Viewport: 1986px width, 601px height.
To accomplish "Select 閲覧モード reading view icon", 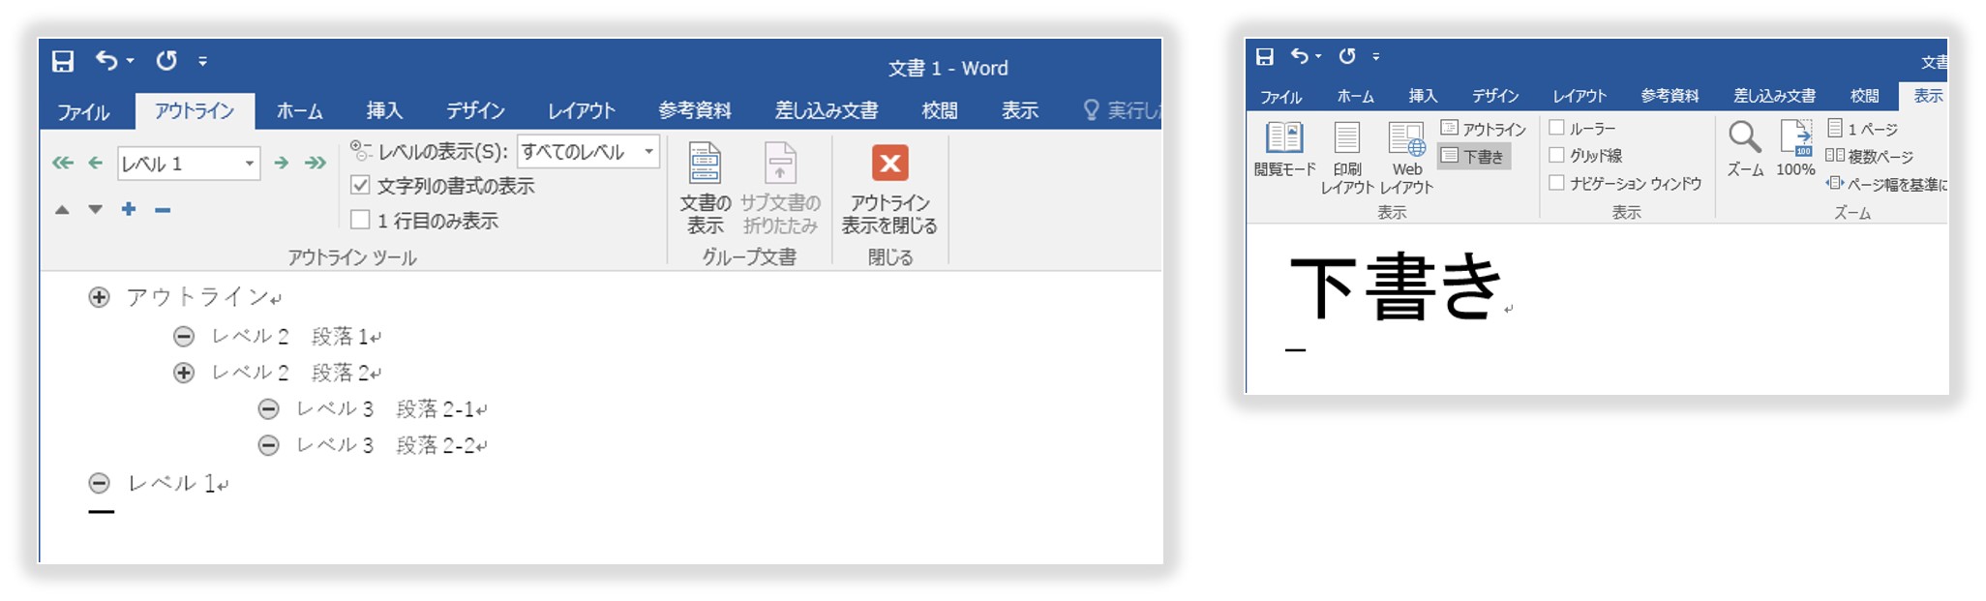I will tap(1284, 138).
